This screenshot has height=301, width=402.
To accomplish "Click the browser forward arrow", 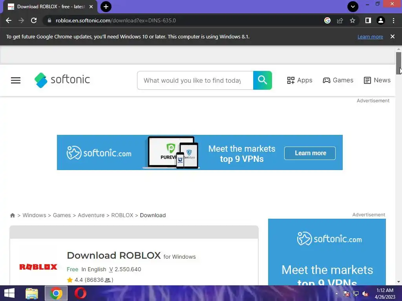I will click(x=21, y=20).
